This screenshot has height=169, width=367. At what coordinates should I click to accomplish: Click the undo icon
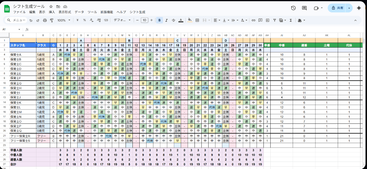31,20
